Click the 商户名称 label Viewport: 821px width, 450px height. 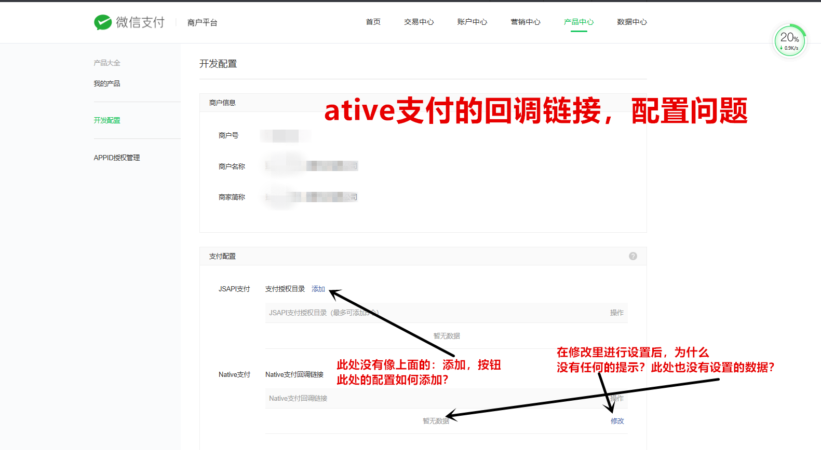tap(232, 166)
